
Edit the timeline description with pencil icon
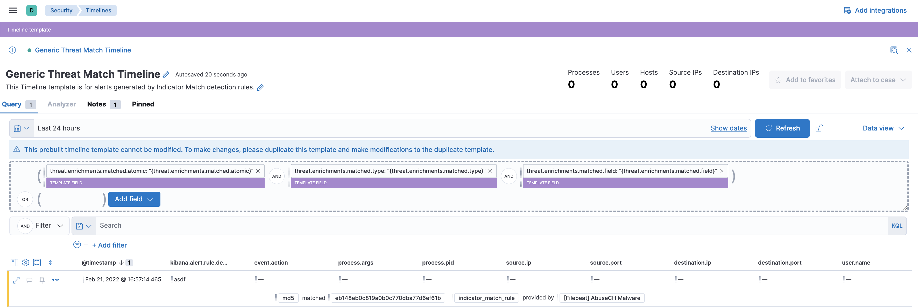pos(260,87)
